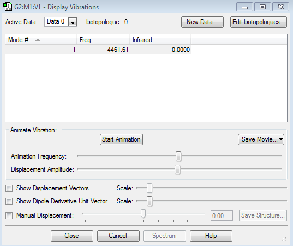The width and height of the screenshot is (293, 246).
Task: Open the Edit Isotopologues dialog
Action: tap(259, 22)
